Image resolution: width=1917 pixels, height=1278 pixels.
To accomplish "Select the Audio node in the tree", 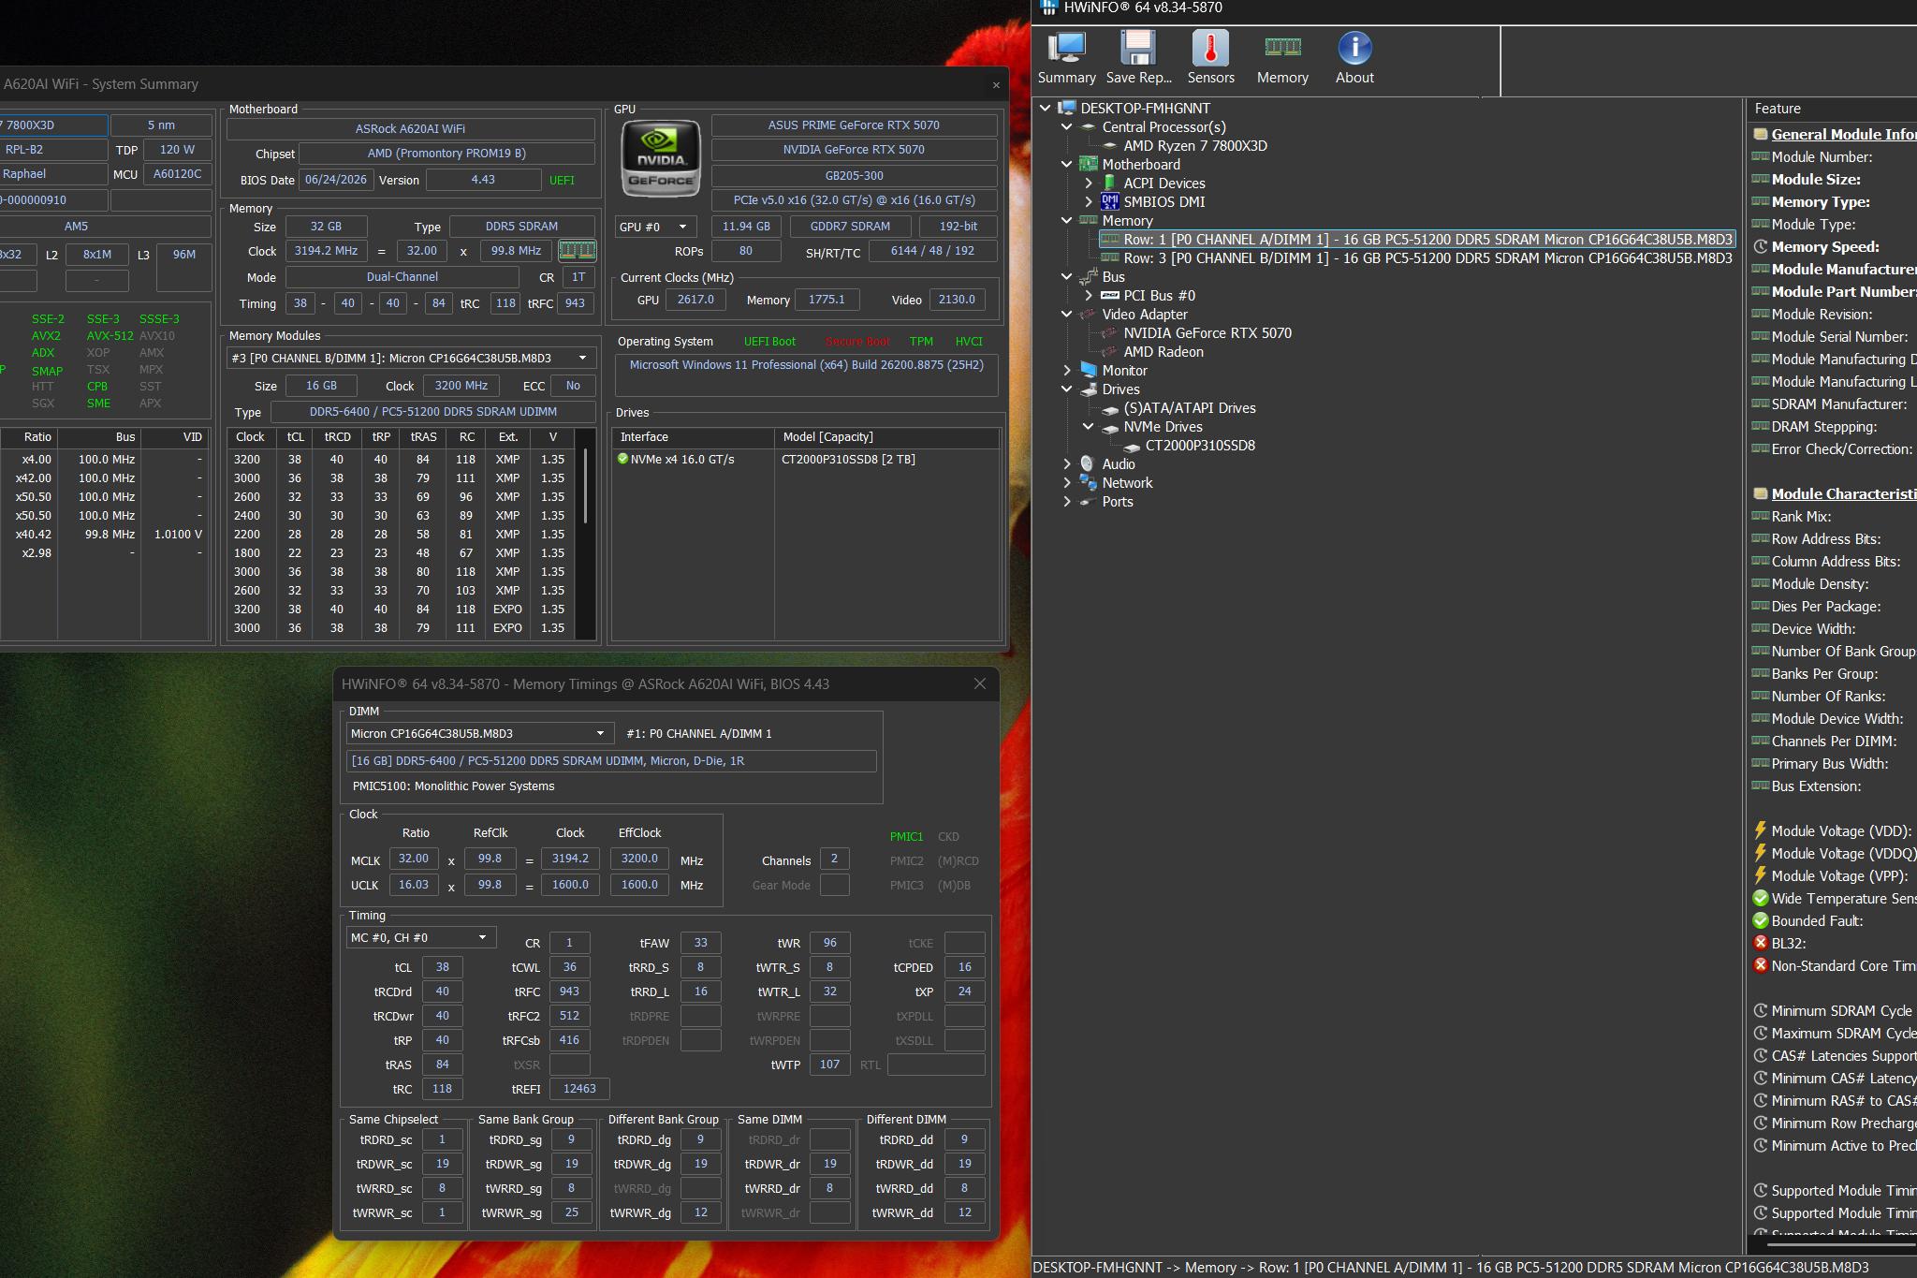I will (1119, 464).
